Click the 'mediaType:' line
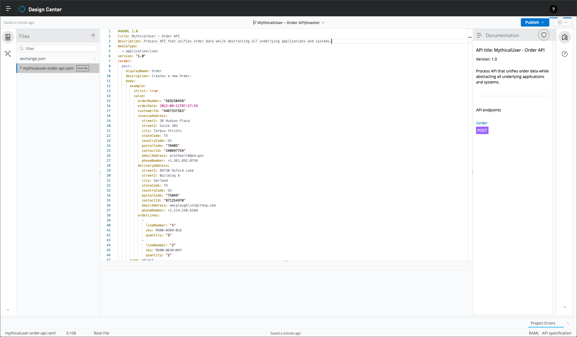This screenshot has height=337, width=577. tap(128, 46)
